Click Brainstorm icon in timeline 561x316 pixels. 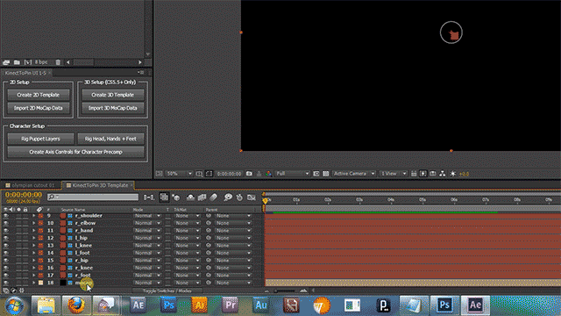(x=228, y=197)
